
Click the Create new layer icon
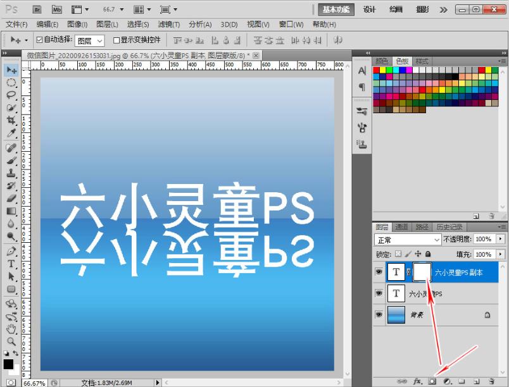click(476, 381)
